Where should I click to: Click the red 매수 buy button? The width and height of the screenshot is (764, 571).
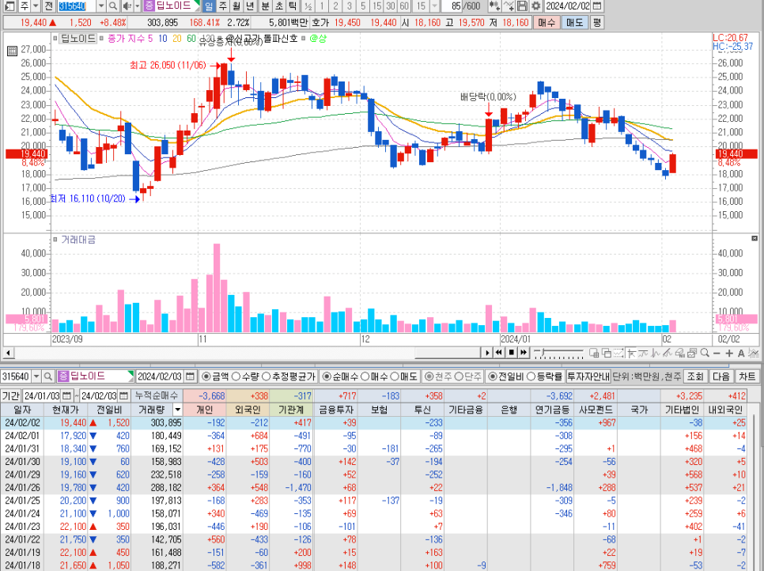(x=547, y=22)
